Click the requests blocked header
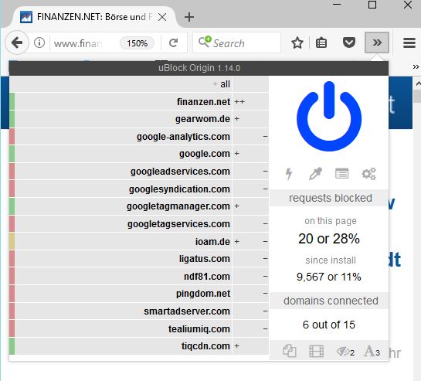The height and width of the screenshot is (381, 421). pos(329,198)
